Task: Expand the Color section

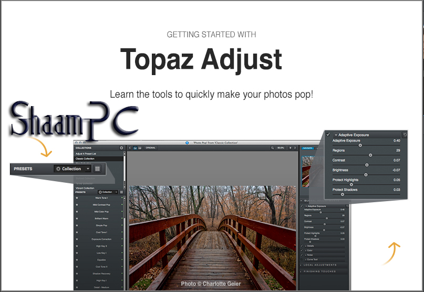Action: click(306, 251)
